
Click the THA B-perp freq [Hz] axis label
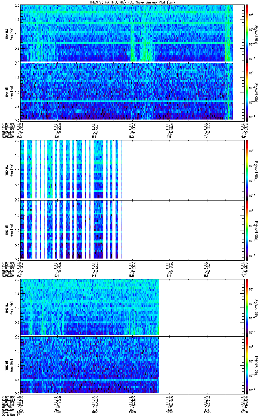point(11,33)
